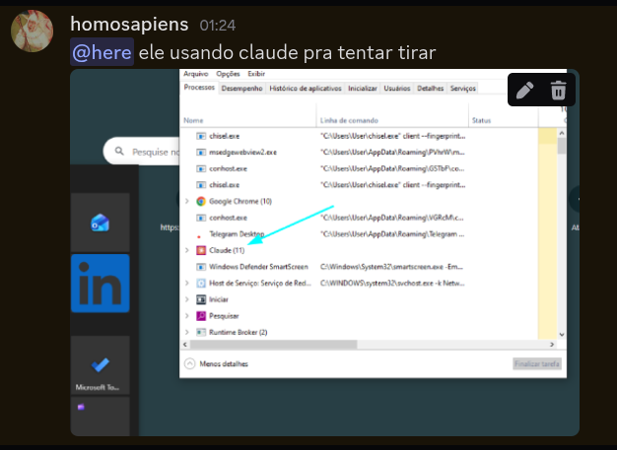
Task: Click the homosapiens username
Action: 129,25
